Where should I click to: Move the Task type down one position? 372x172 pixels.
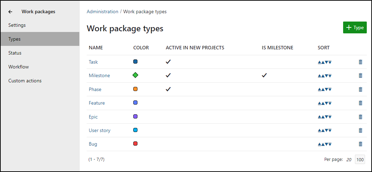tap(326, 62)
